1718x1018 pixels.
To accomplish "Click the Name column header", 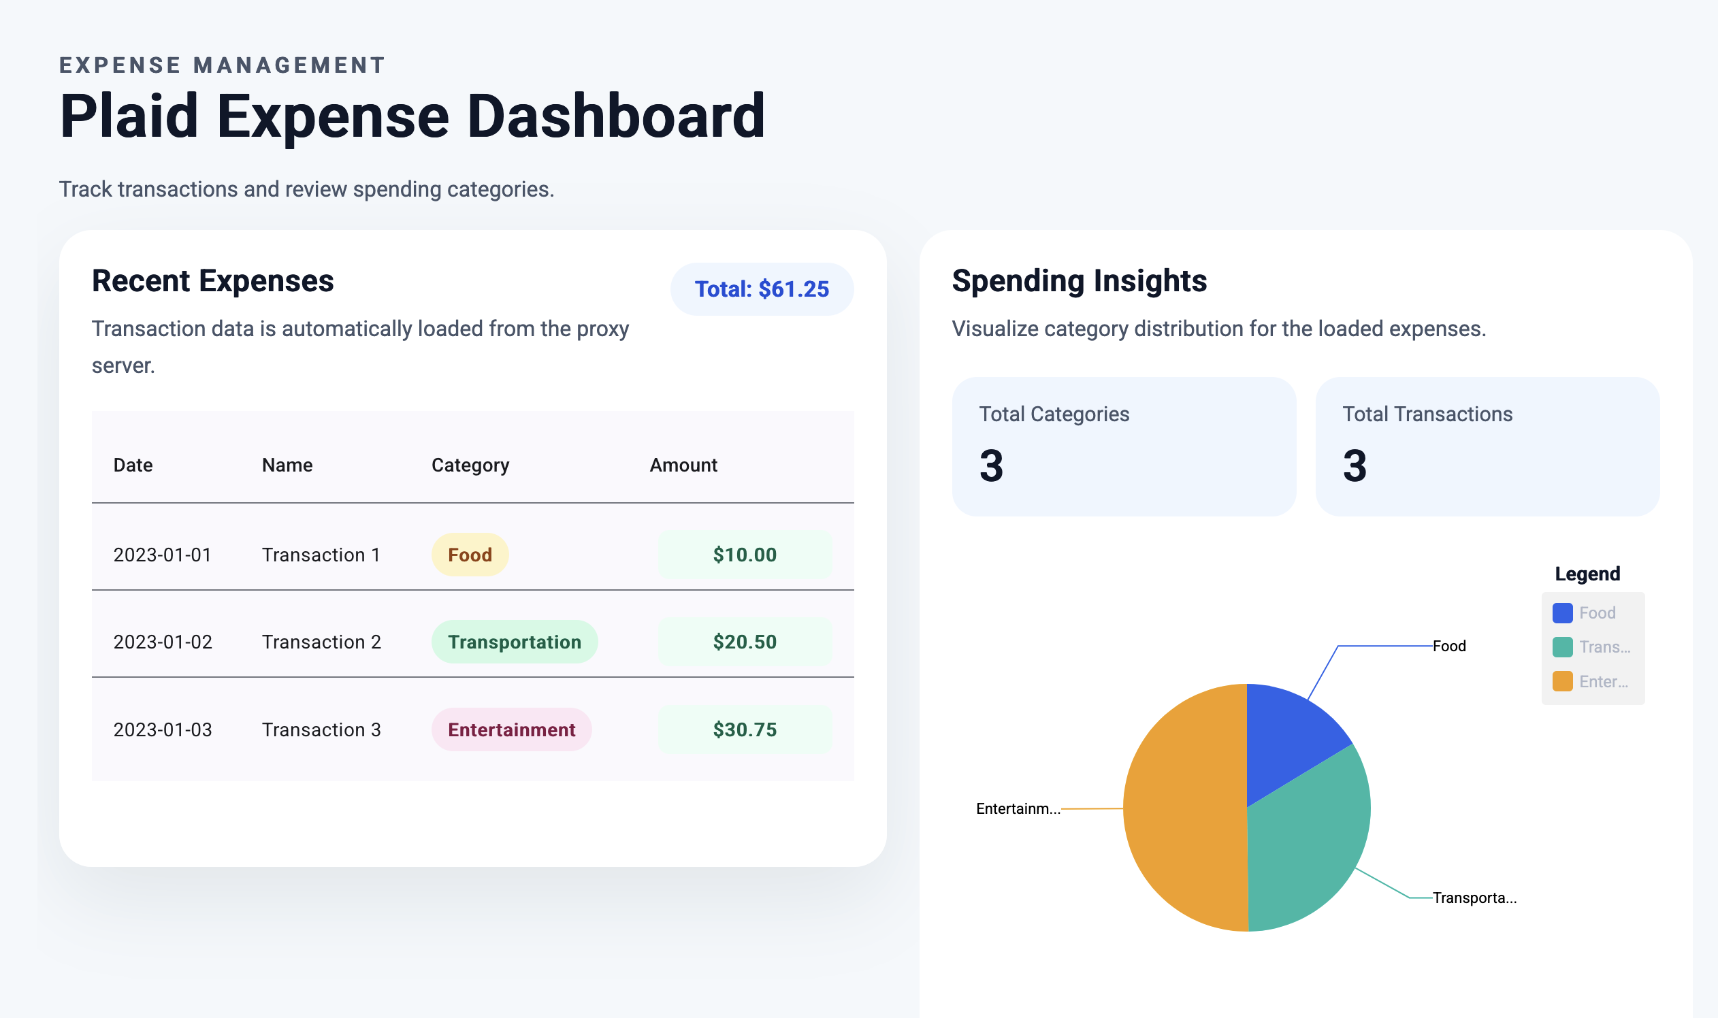I will point(287,465).
